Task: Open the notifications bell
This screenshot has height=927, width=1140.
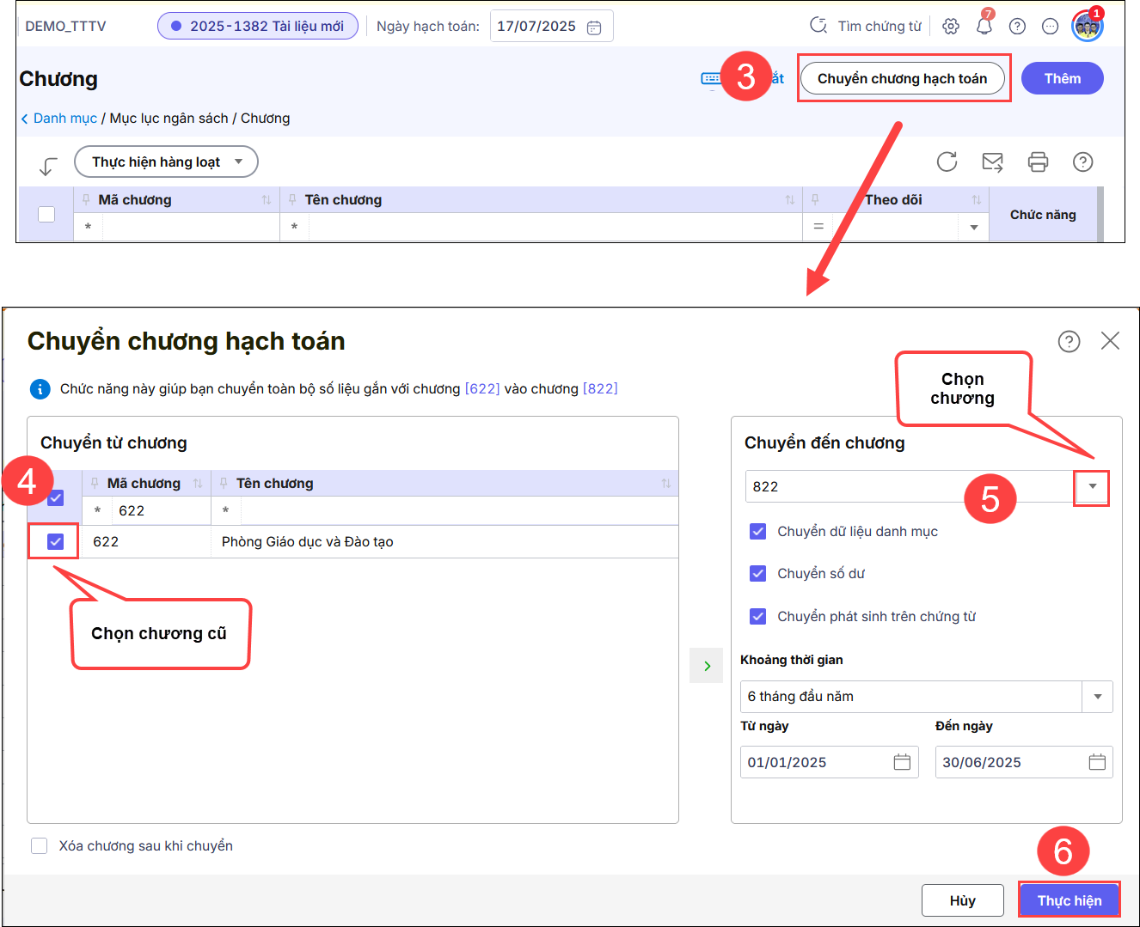Action: pos(984,27)
